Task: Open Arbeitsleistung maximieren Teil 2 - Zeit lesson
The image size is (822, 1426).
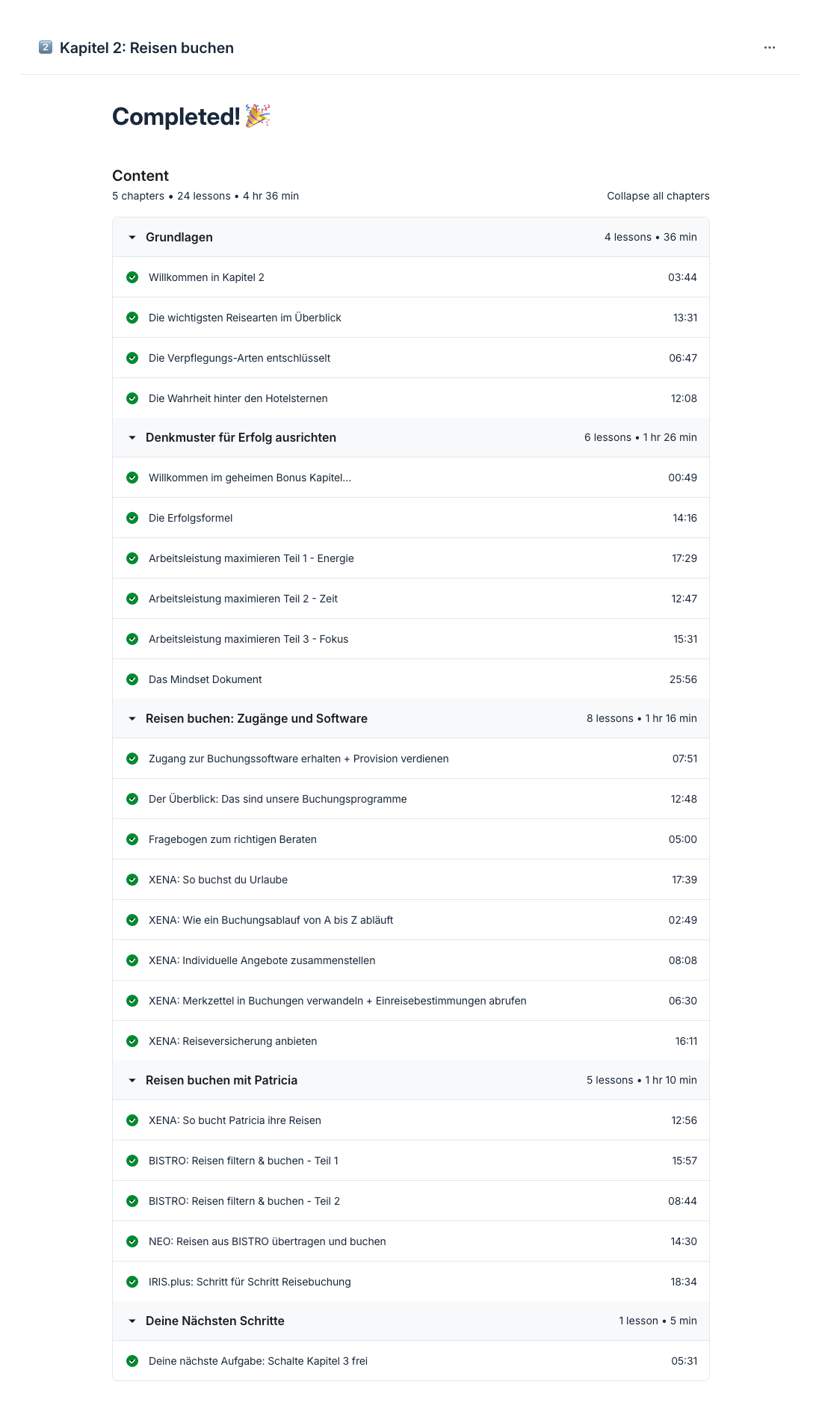Action: (411, 599)
